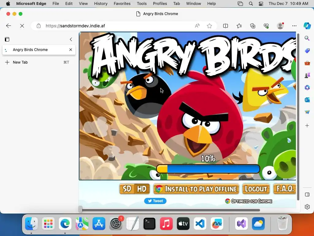Click the vertical page scrollbar
This screenshot has width=314, height=236.
[x=298, y=117]
